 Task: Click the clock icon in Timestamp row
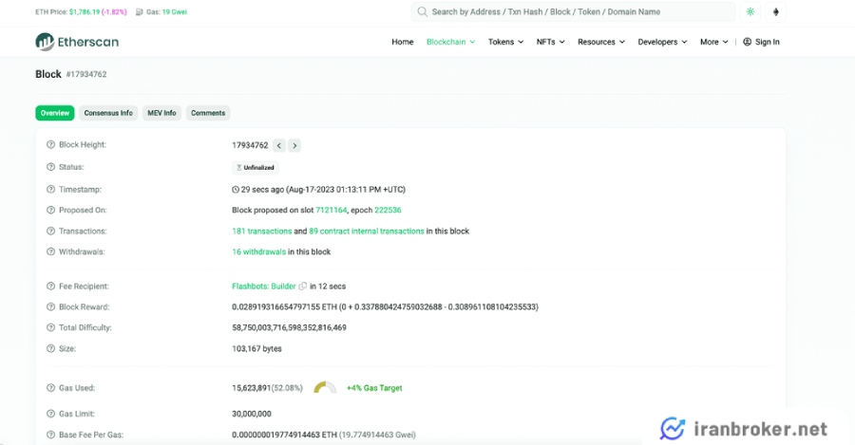coord(236,190)
